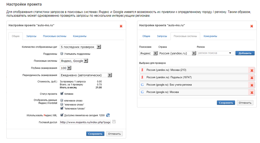Click the guest access URL field
The height and width of the screenshot is (143, 260).
pos(85,122)
